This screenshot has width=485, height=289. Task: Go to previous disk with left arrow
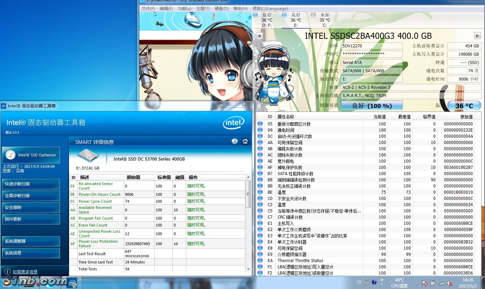coord(259,36)
